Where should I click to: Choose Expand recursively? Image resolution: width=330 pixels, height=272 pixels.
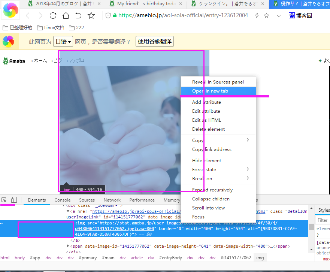point(218,190)
